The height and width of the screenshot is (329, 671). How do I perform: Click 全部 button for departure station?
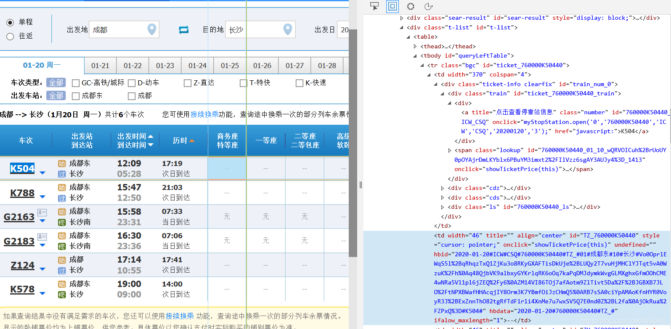click(56, 96)
